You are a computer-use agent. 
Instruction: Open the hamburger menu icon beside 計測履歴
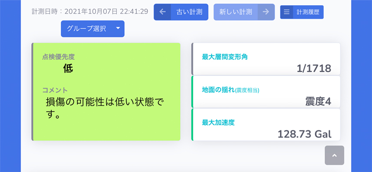coord(286,12)
